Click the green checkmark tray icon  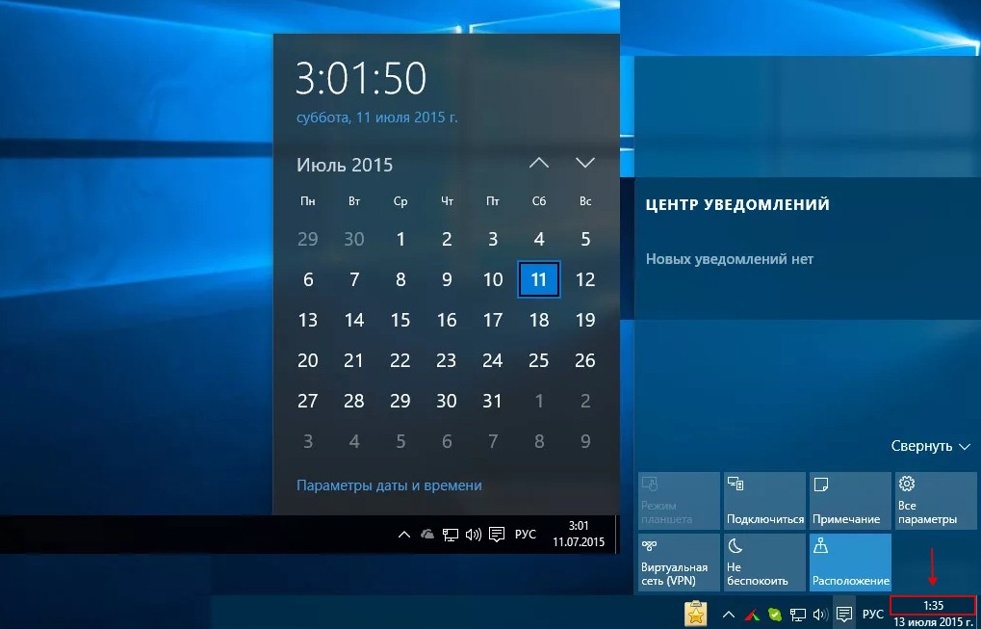(x=775, y=615)
